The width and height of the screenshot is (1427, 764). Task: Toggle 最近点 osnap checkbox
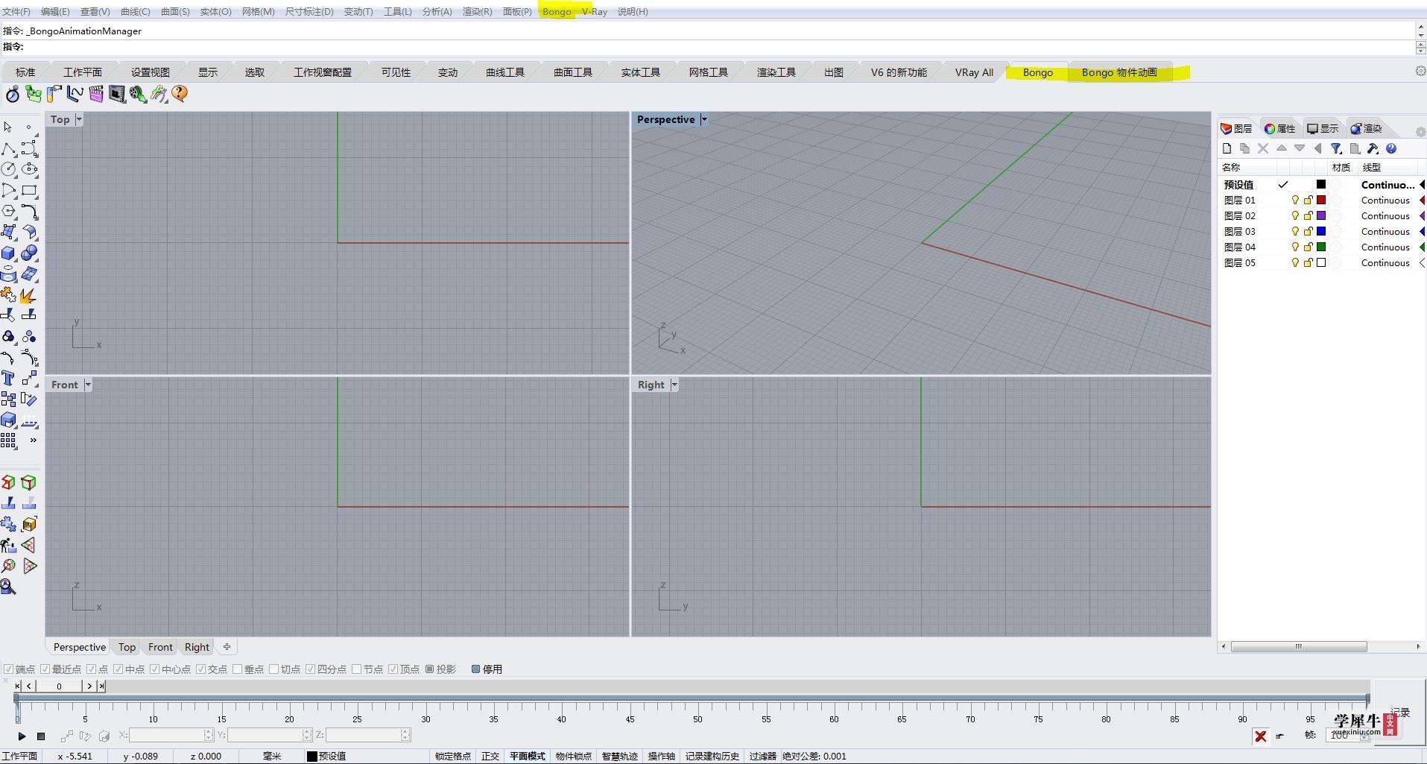(45, 669)
